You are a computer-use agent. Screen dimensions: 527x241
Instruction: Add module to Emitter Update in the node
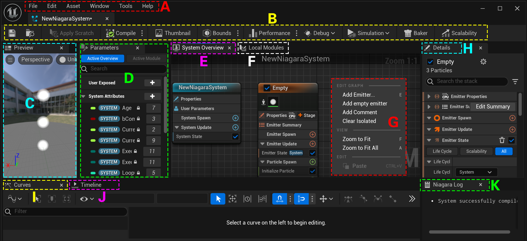pyautogui.click(x=312, y=144)
